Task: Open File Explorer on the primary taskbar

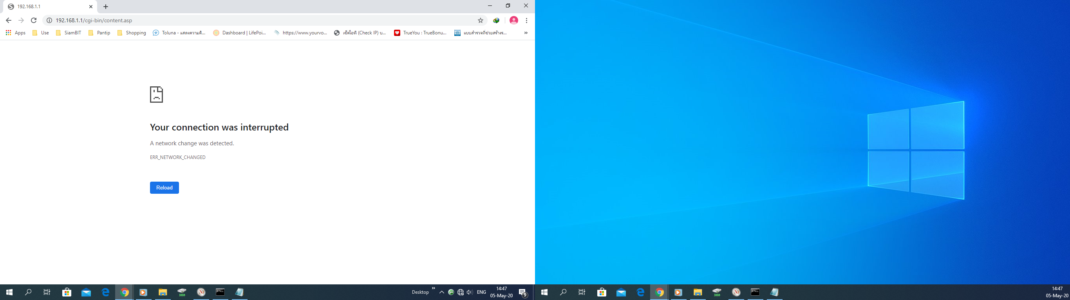Action: click(x=163, y=292)
